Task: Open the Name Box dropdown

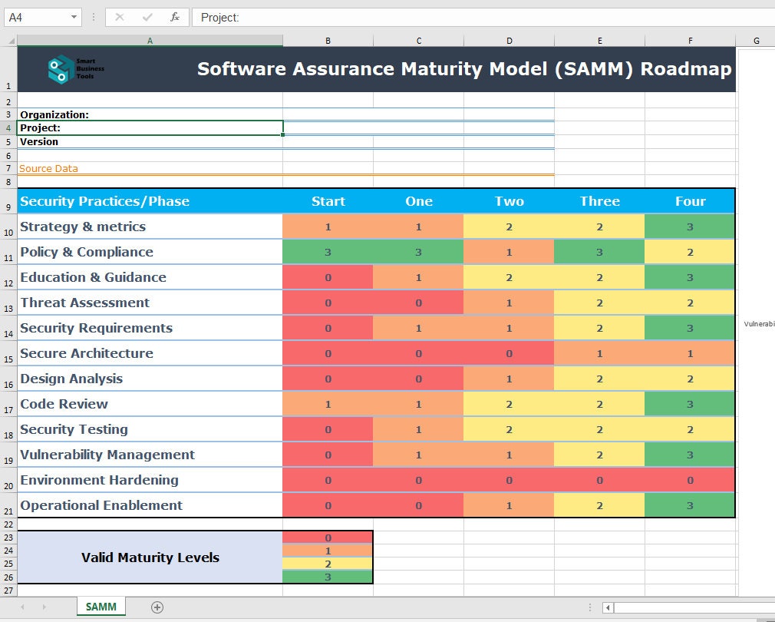Action: [x=73, y=17]
